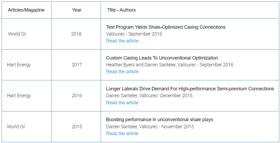Image resolution: width=280 pixels, height=143 pixels.
Task: Open Read the article link for Custom Casing
Action: pyautogui.click(x=122, y=71)
